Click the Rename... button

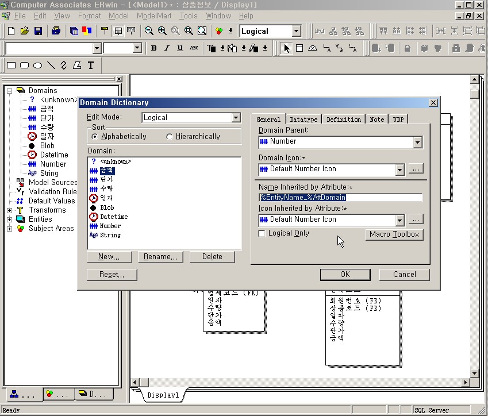click(160, 257)
